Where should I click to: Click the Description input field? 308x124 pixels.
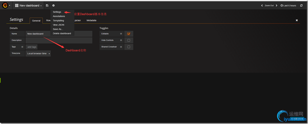[59, 41]
